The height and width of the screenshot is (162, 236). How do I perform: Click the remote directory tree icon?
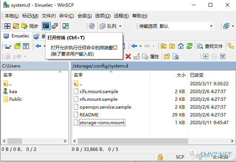(x=231, y=46)
